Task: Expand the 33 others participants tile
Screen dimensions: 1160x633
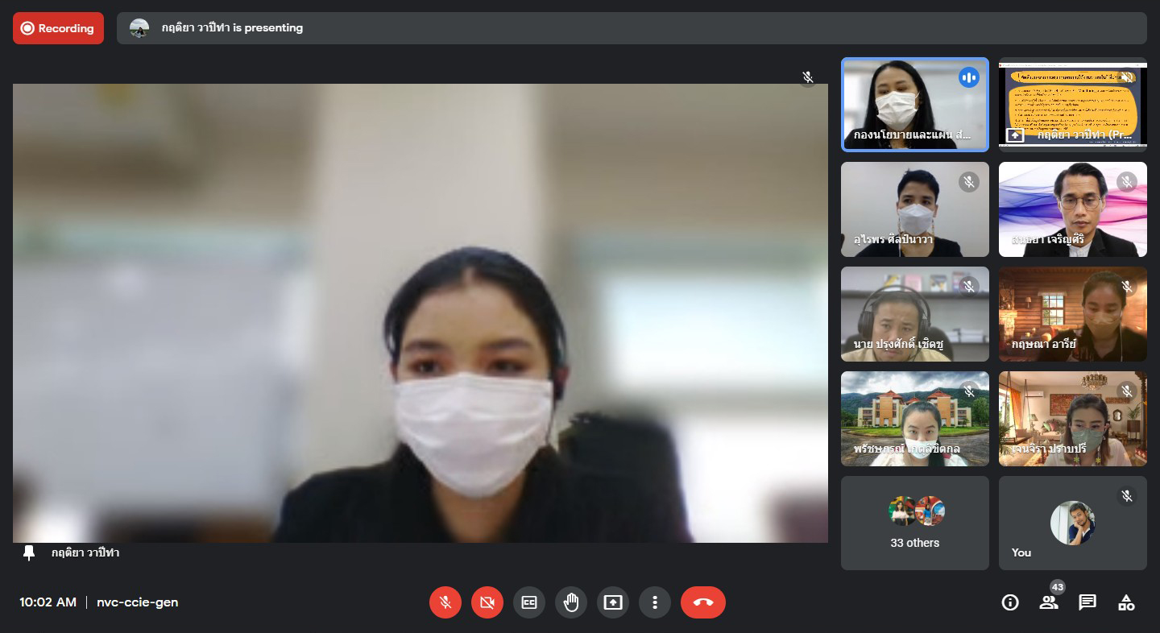Action: (x=914, y=523)
